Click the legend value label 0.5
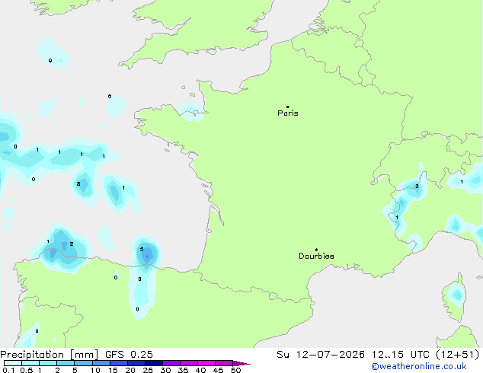 [27, 370]
